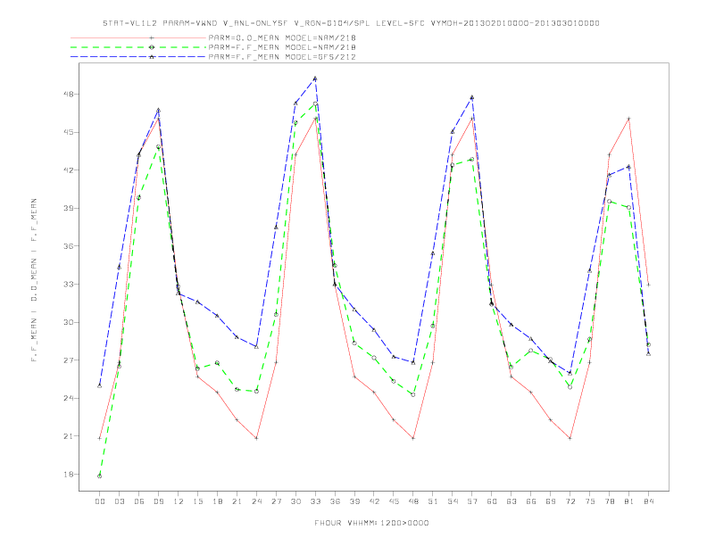Click y-axis tick label 33
This screenshot has height=546, width=707.
tap(69, 284)
